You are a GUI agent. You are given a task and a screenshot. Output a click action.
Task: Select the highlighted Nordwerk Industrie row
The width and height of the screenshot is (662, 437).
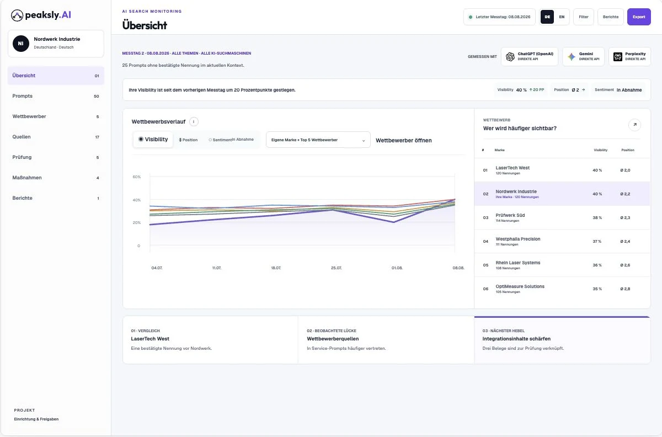[x=562, y=194]
